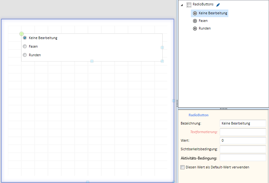This screenshot has width=269, height=183.
Task: Choose 'Runden' radio button on canvas
Action: click(x=25, y=55)
